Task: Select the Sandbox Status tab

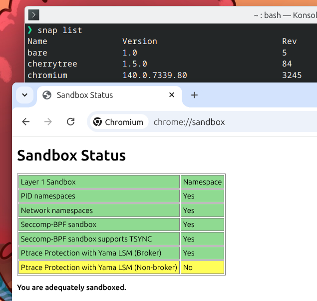Action: point(109,95)
